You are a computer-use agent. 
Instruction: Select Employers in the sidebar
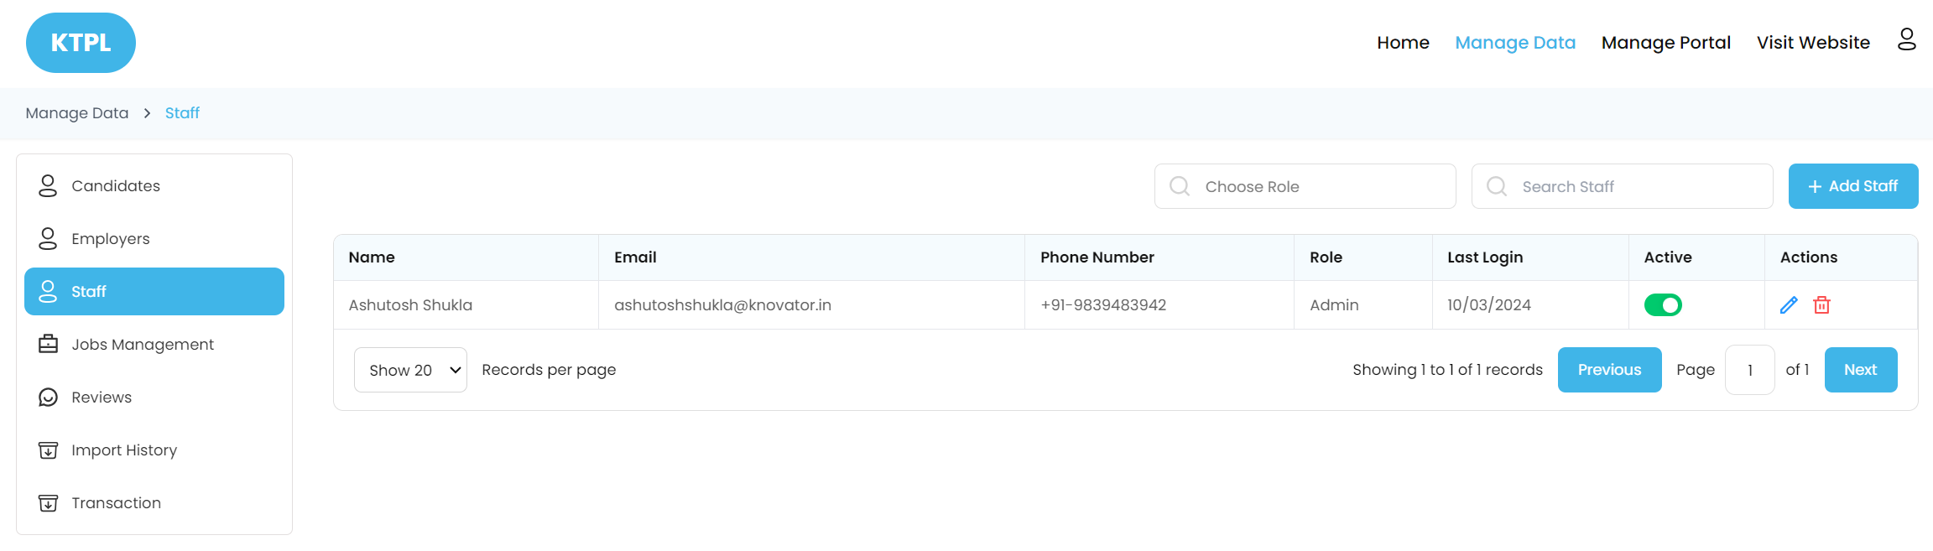click(x=110, y=239)
